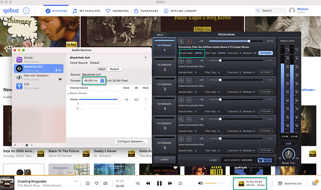Open the 48,000 Hz format dropdown
This screenshot has width=321, height=190.
click(x=94, y=80)
